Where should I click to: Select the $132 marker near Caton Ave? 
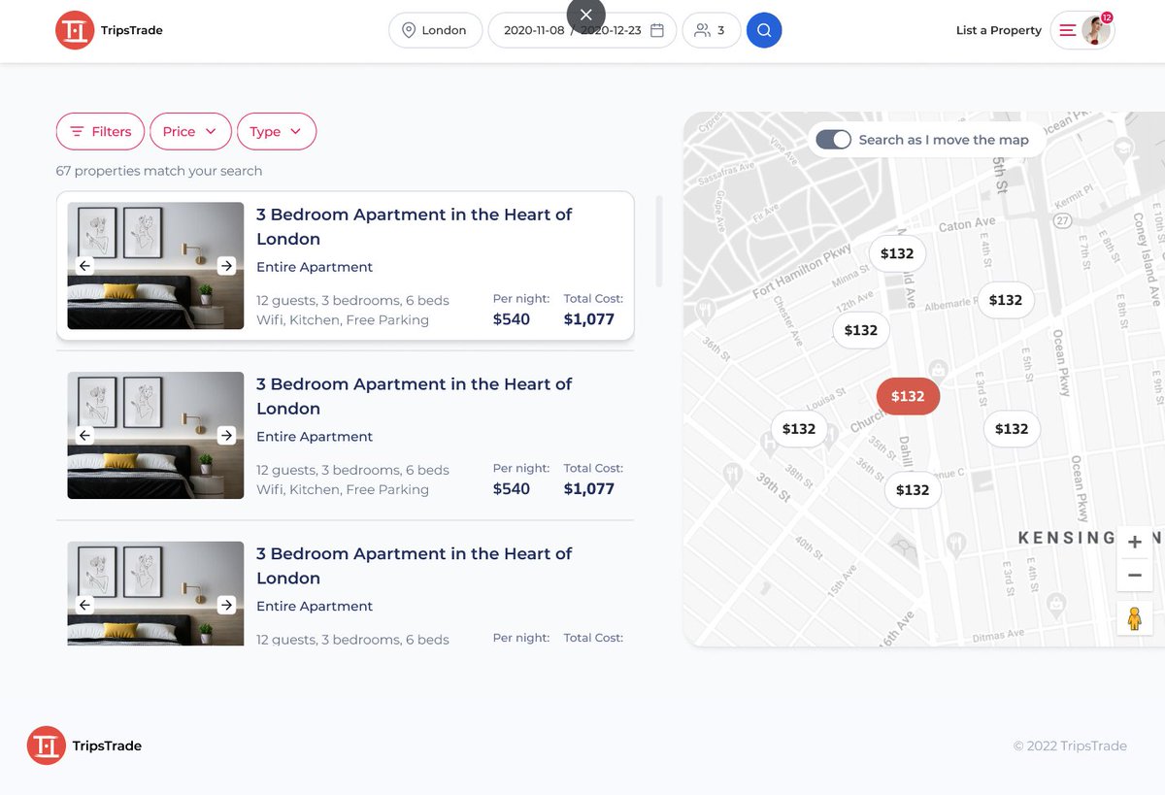897,253
